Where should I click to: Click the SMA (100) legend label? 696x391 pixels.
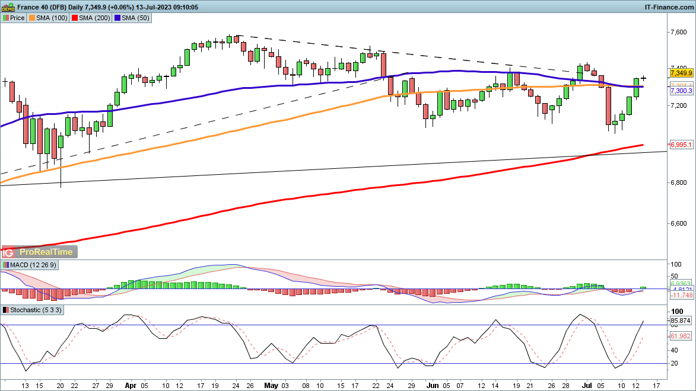(52, 18)
